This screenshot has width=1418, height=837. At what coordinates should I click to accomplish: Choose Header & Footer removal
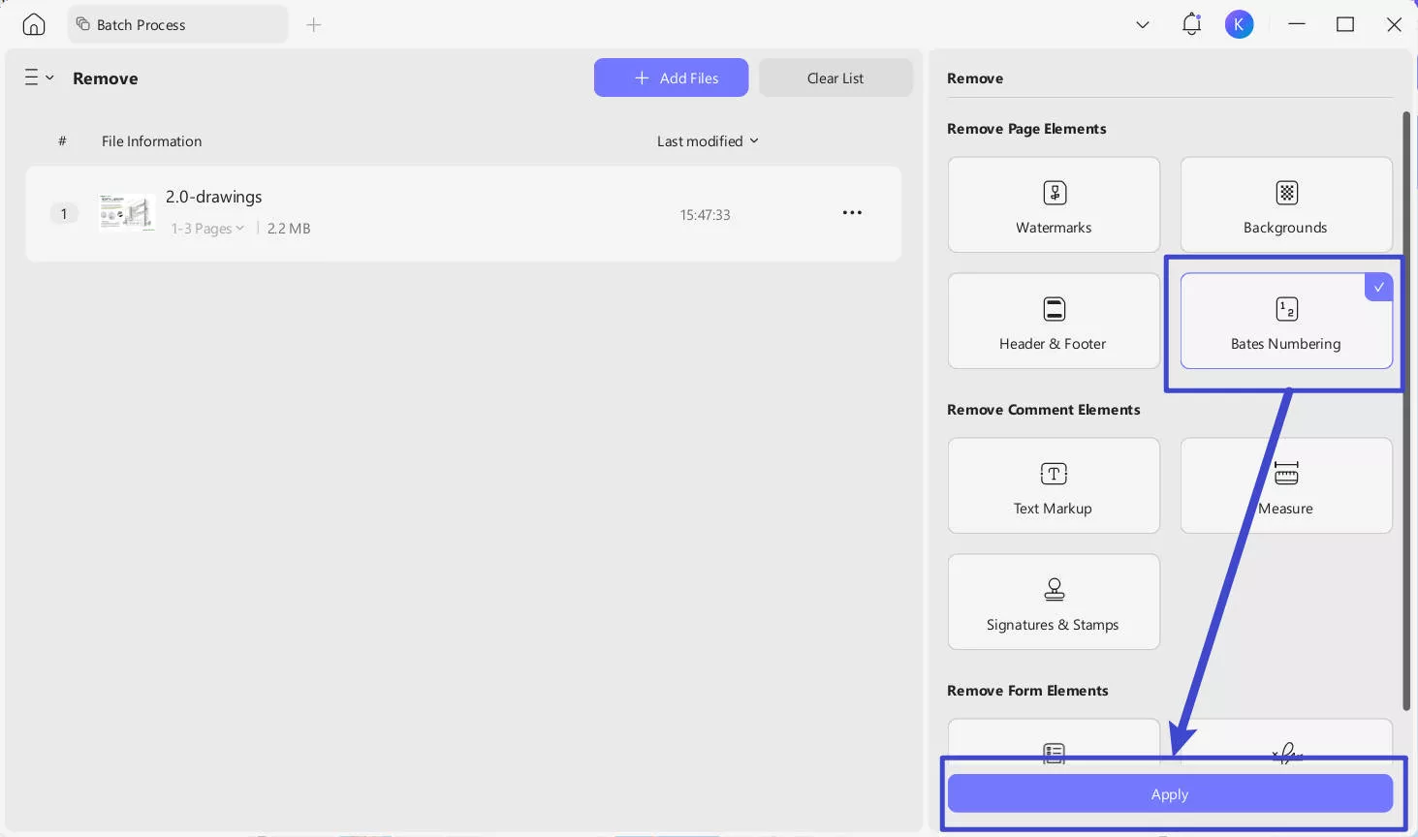point(1054,321)
